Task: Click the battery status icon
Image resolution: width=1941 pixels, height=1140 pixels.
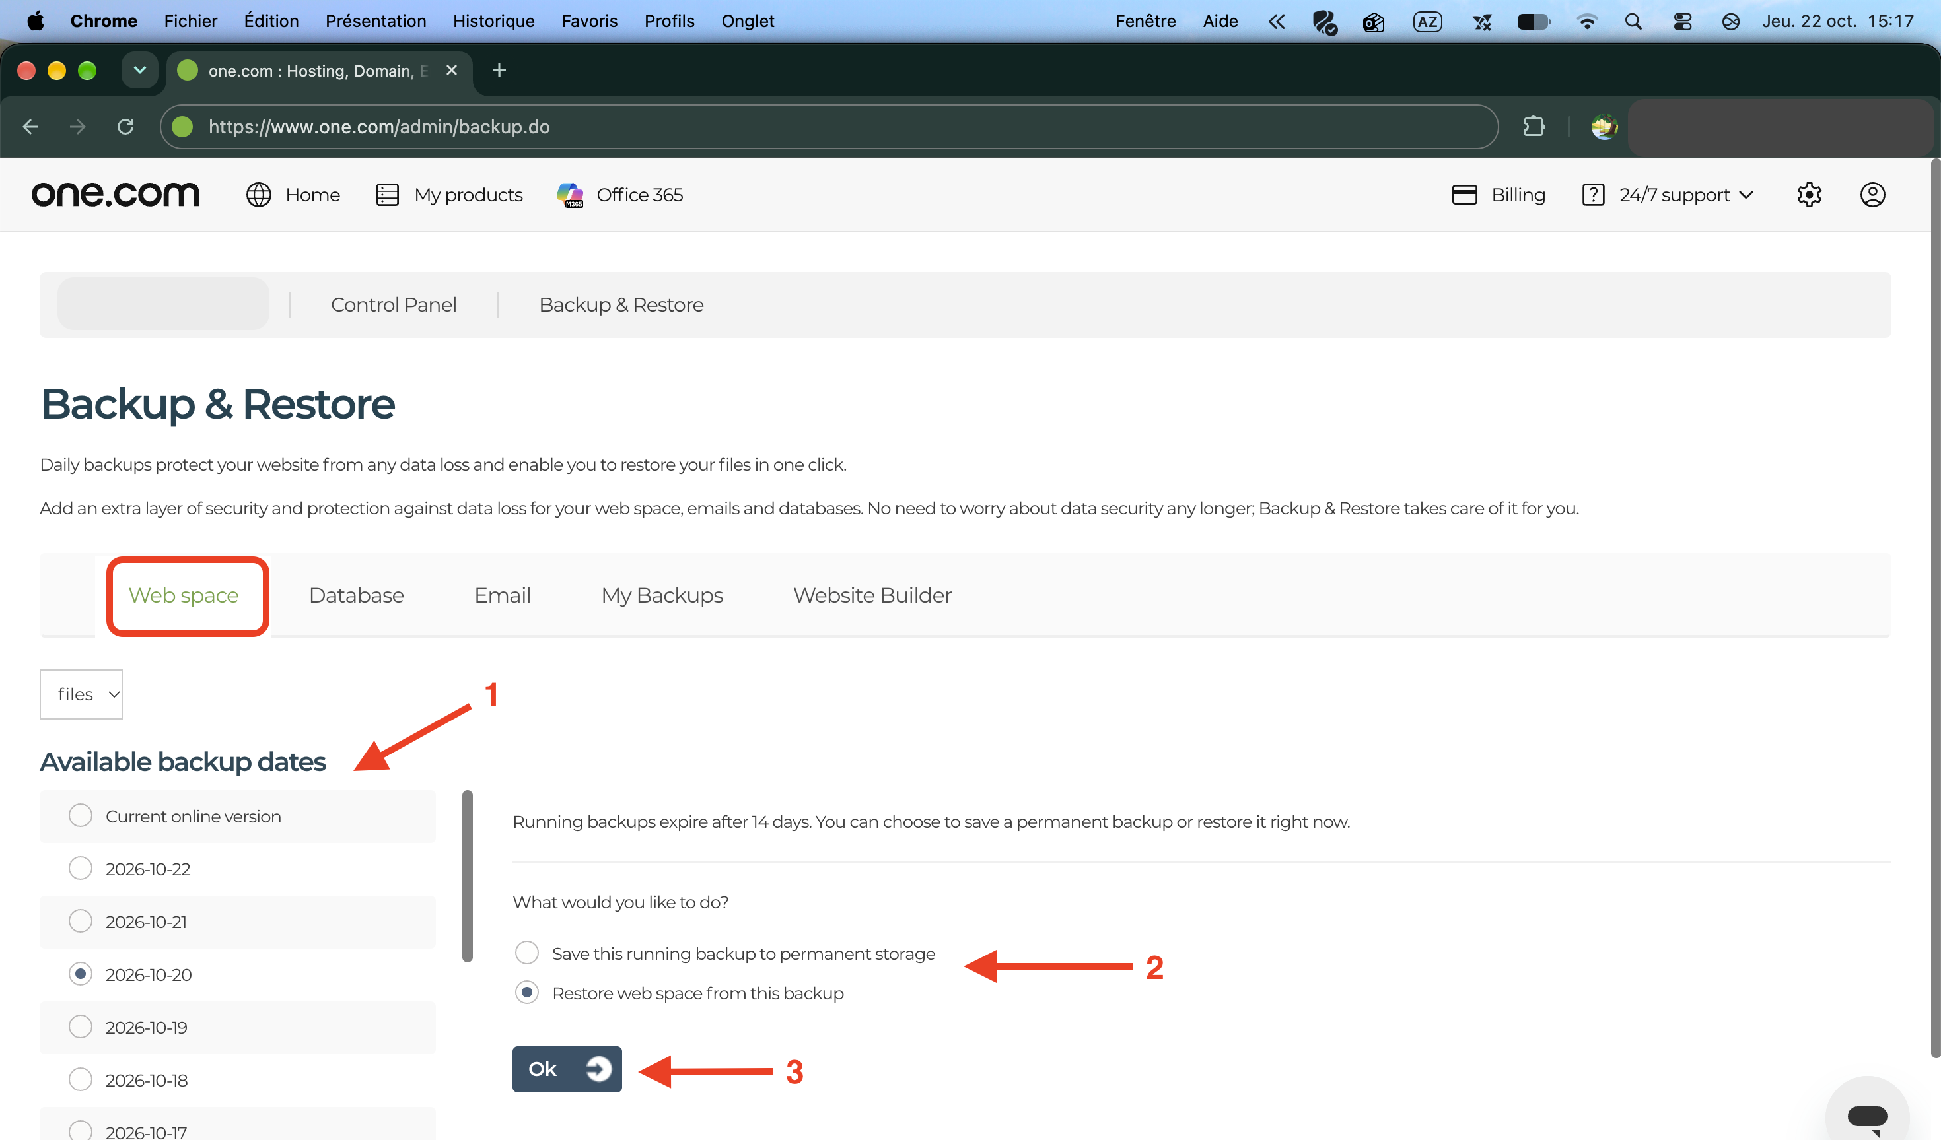Action: 1534,20
